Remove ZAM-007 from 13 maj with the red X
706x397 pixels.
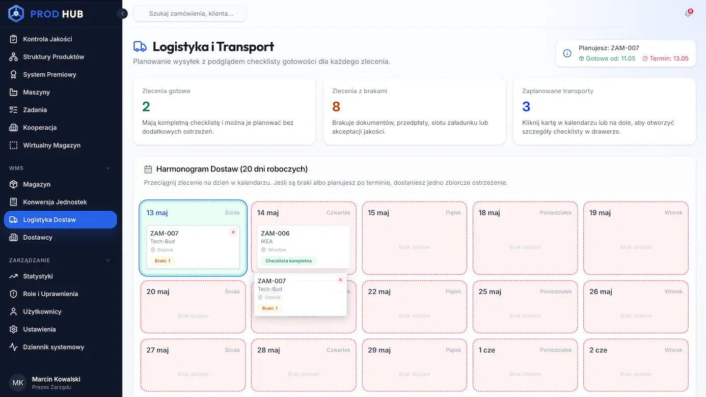point(233,232)
